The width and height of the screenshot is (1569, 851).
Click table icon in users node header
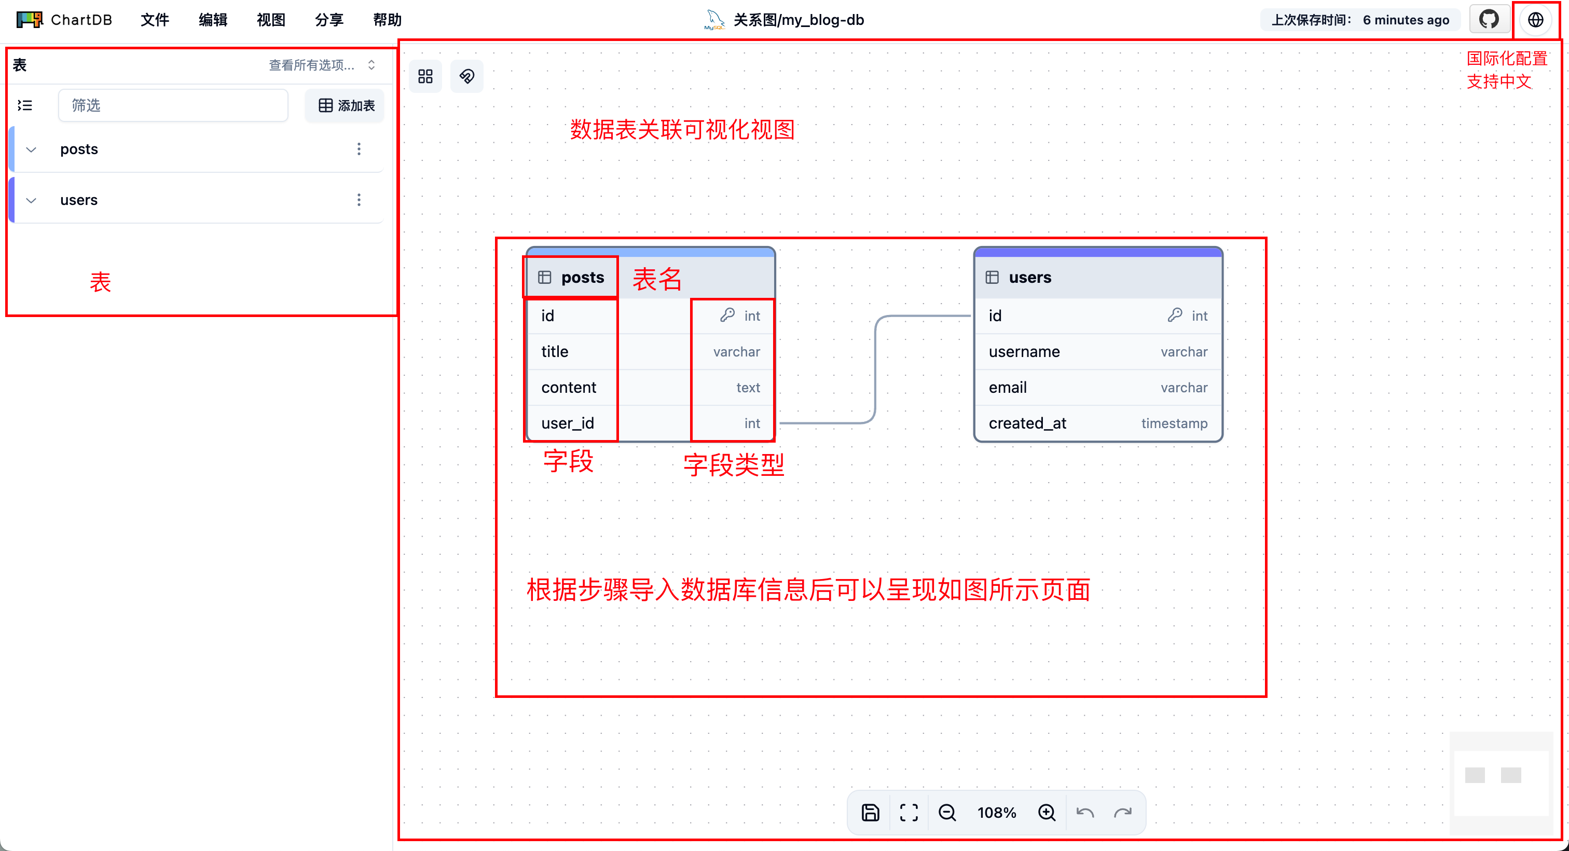(992, 277)
